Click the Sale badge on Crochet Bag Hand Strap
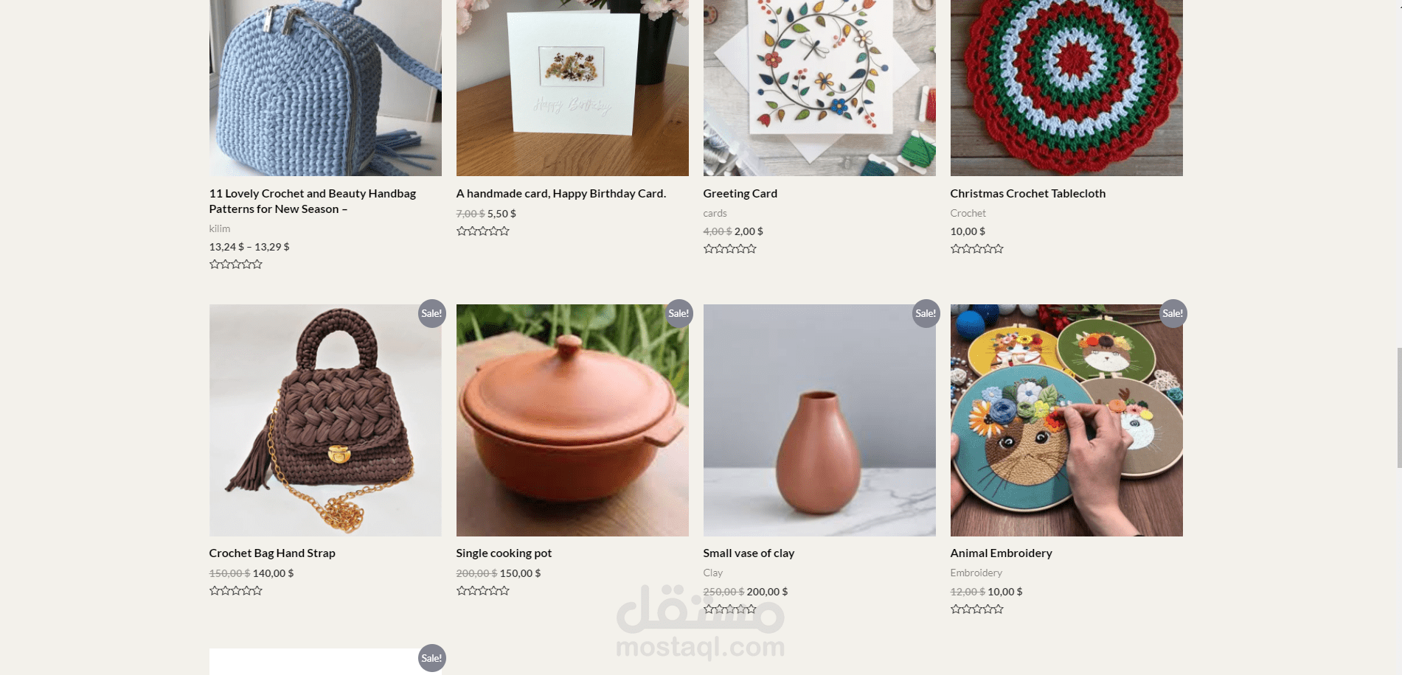Screen dimensions: 1402x675 click(431, 313)
